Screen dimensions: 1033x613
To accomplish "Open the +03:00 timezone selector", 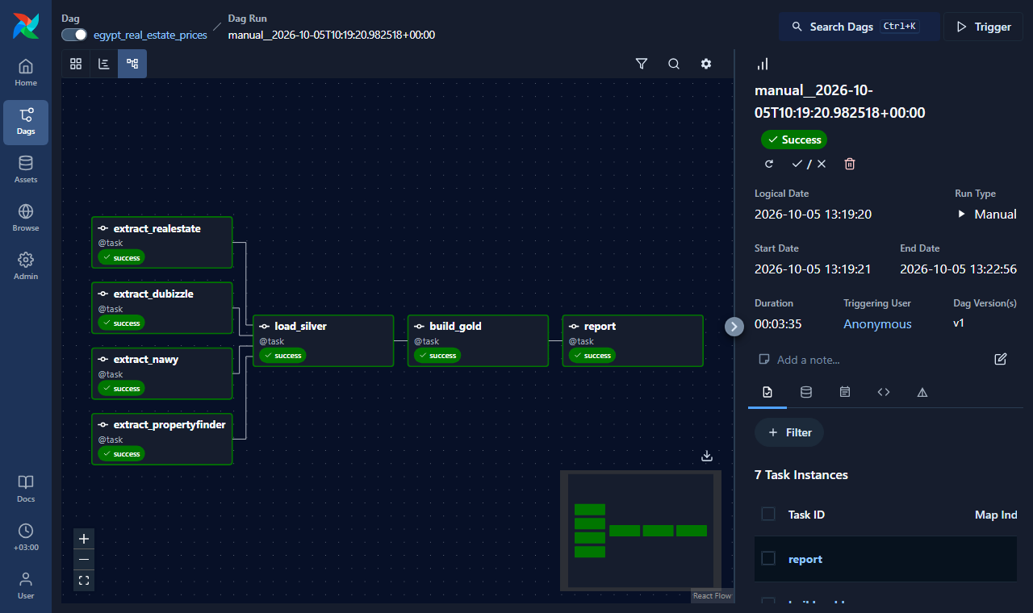I will [26, 537].
